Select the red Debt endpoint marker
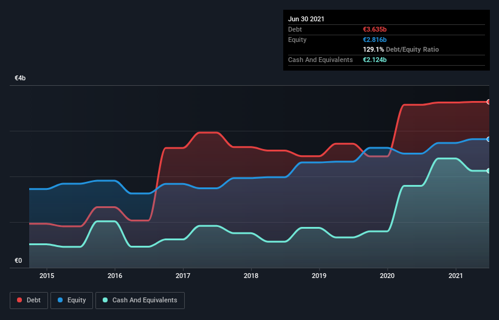Viewport: 499px width, 320px height. click(x=489, y=102)
